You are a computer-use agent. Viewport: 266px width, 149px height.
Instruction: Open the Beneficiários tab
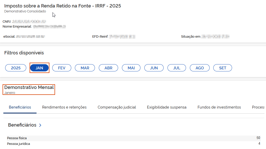point(20,107)
